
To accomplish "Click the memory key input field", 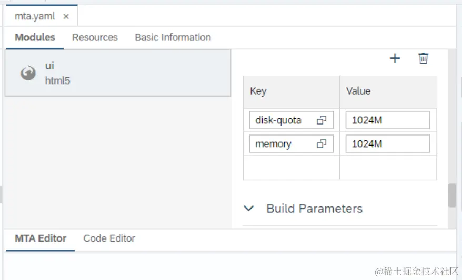I will point(282,144).
